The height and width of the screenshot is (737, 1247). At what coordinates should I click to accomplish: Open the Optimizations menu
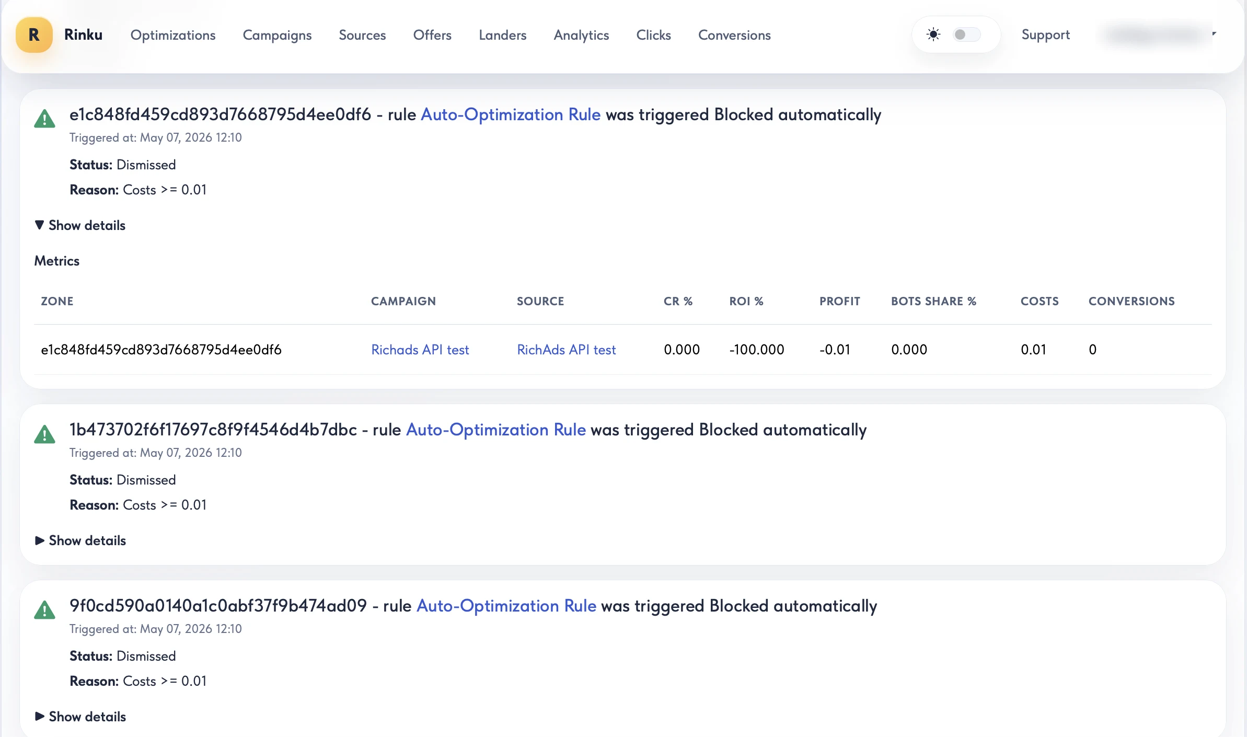click(x=173, y=35)
